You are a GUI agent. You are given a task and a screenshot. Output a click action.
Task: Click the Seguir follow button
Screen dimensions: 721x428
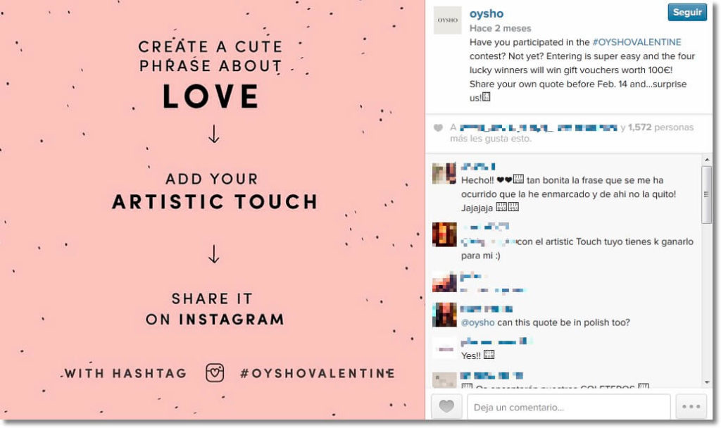click(x=687, y=13)
